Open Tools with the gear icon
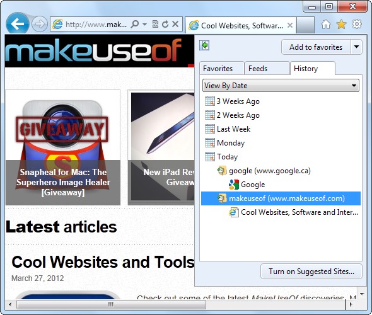The height and width of the screenshot is (315, 372). (357, 24)
